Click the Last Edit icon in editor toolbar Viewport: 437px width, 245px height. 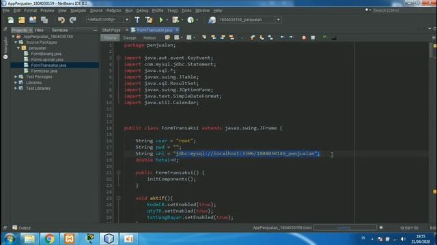pyautogui.click(x=167, y=37)
